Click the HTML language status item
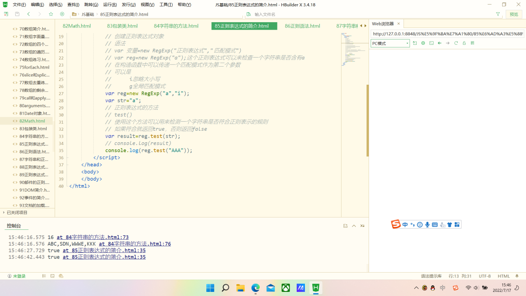Viewport: 526px width, 296px height. (x=504, y=276)
